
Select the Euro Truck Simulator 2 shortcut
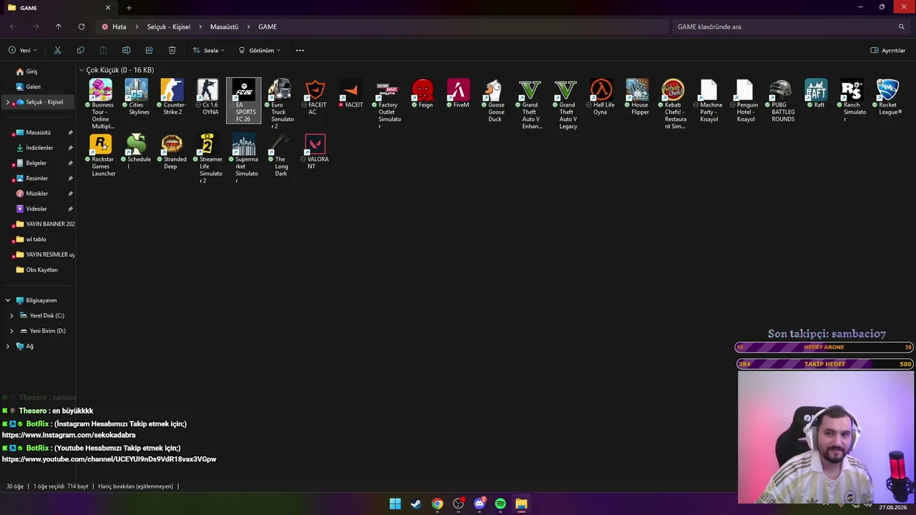pyautogui.click(x=280, y=104)
